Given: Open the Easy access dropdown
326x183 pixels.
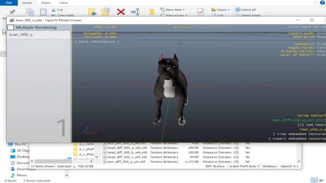Looking at the screenshot, I should (x=174, y=15).
